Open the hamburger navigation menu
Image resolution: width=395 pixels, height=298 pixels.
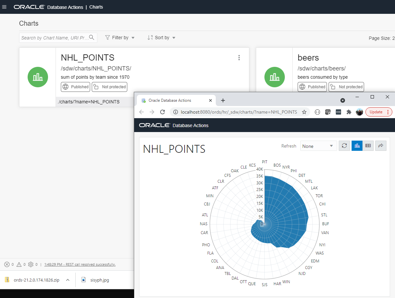(4, 7)
